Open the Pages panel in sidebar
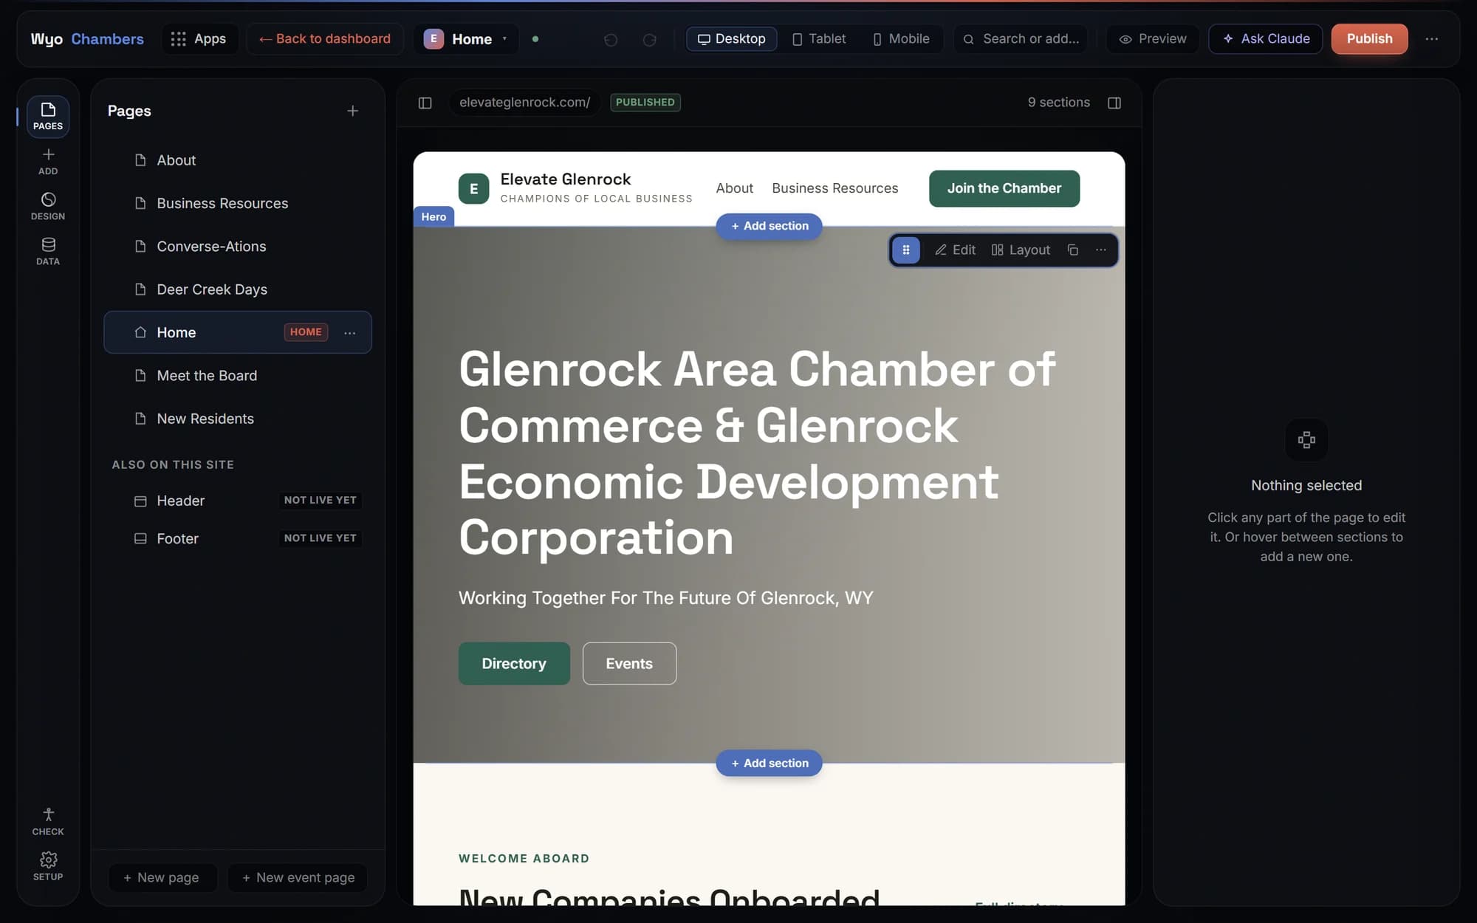The height and width of the screenshot is (923, 1477). click(48, 117)
